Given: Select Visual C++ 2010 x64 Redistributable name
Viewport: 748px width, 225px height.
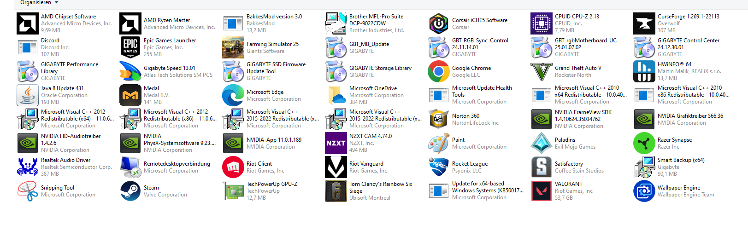Looking at the screenshot, I should point(591,91).
